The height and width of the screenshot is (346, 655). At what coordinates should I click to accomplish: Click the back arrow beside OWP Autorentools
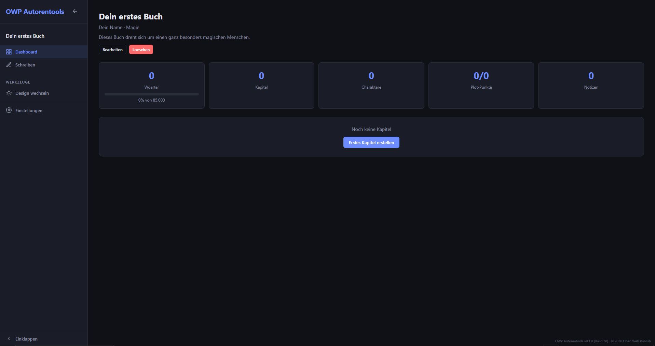pos(75,11)
